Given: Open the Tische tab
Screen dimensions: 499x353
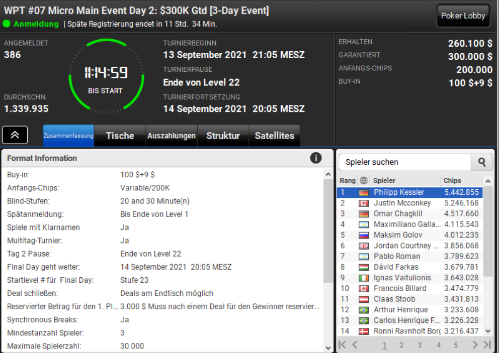Looking at the screenshot, I should click(120, 136).
